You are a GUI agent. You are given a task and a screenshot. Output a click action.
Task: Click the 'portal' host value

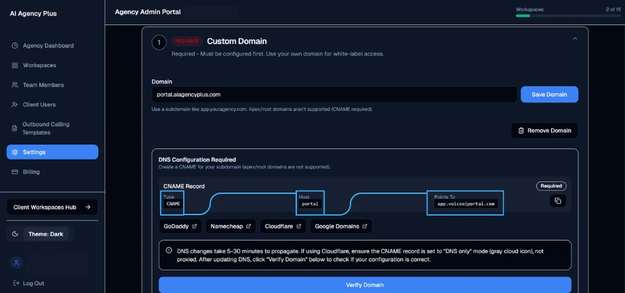click(310, 204)
